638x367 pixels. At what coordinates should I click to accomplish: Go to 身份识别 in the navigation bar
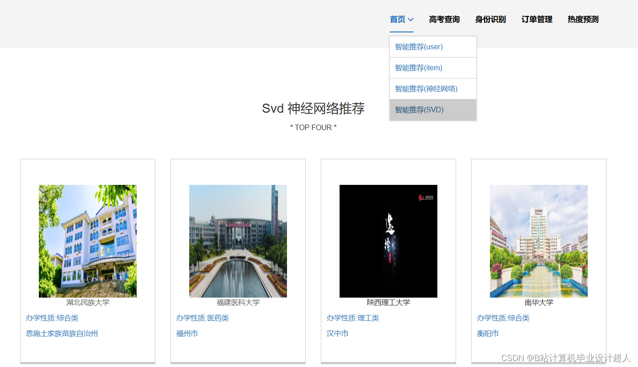coord(490,20)
